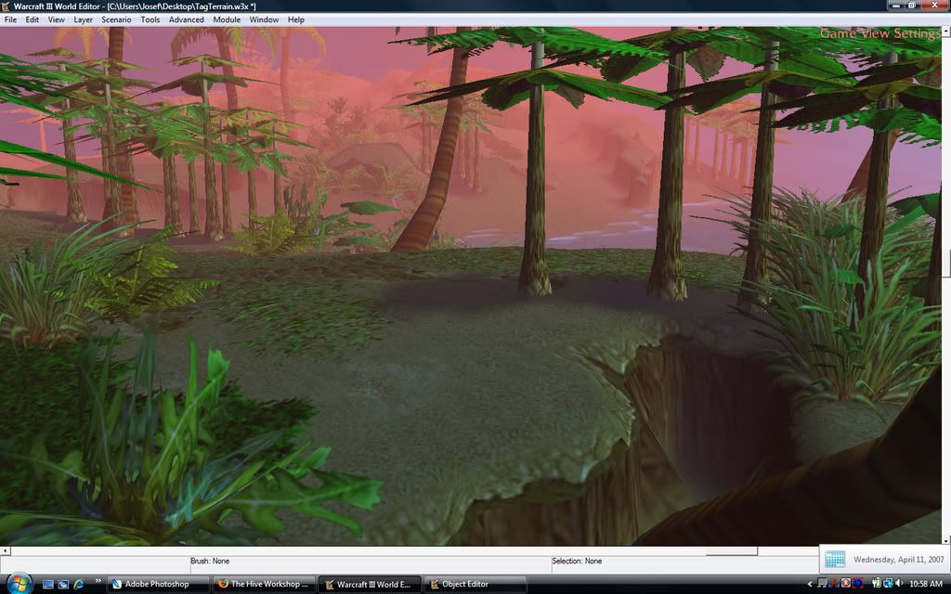
Task: Restore down the World Editor window
Action: tap(912, 6)
